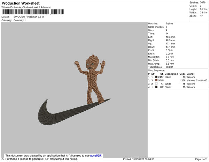Select design name 'SWOOSH_ woodman 3,8 in'
The image size is (209, 162).
coord(29,17)
